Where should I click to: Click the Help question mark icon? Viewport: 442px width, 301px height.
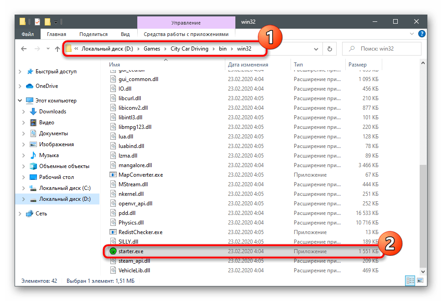click(422, 34)
